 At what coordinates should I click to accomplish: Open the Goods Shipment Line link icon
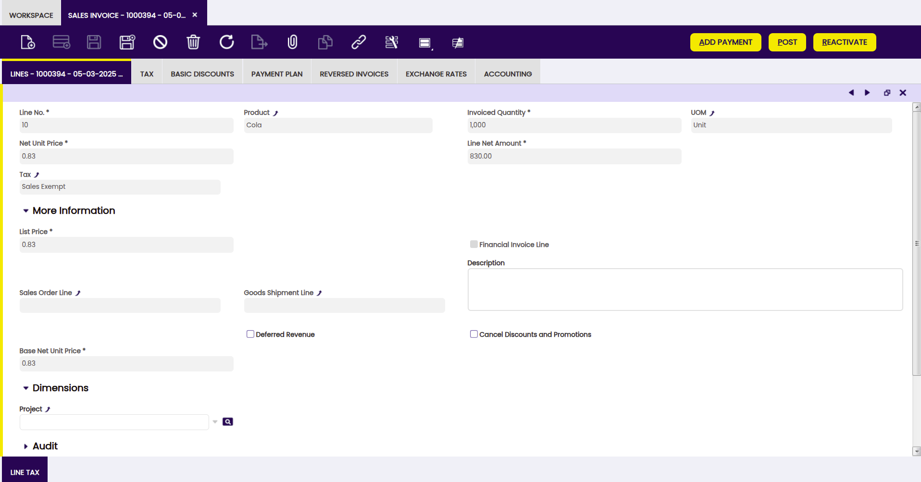pyautogui.click(x=319, y=293)
